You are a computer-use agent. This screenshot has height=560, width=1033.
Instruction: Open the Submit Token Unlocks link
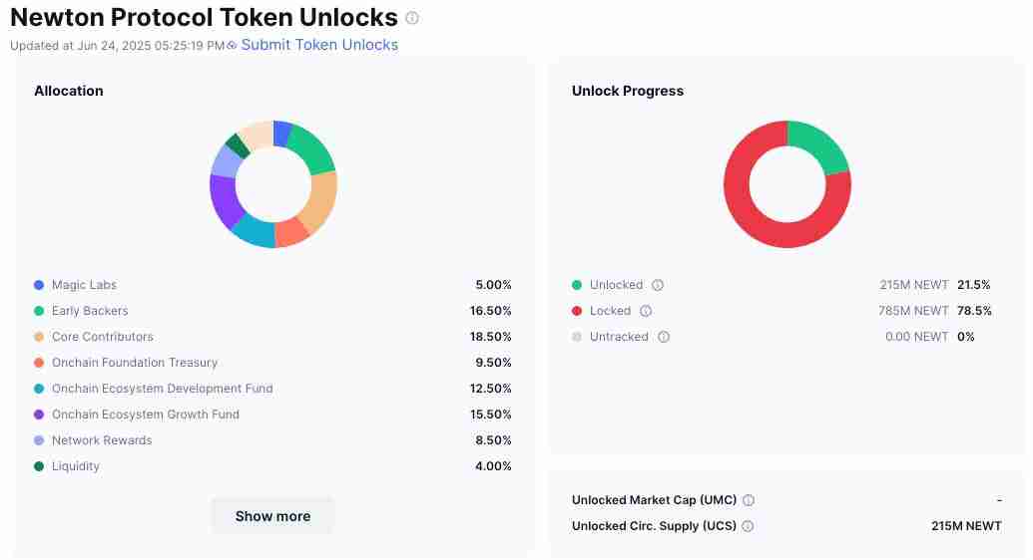[x=319, y=45]
